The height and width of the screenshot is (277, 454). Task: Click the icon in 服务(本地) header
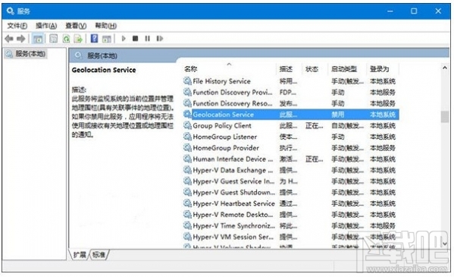pos(78,55)
